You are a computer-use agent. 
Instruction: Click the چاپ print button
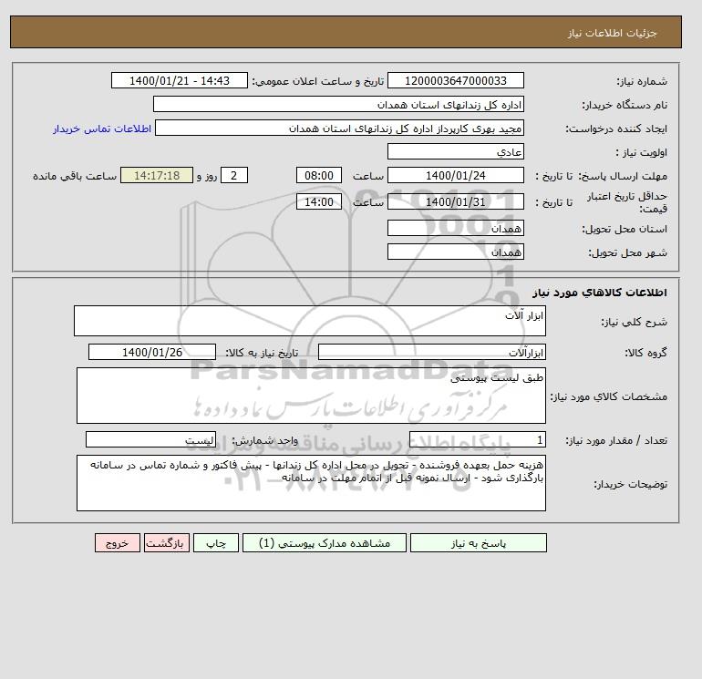point(216,543)
